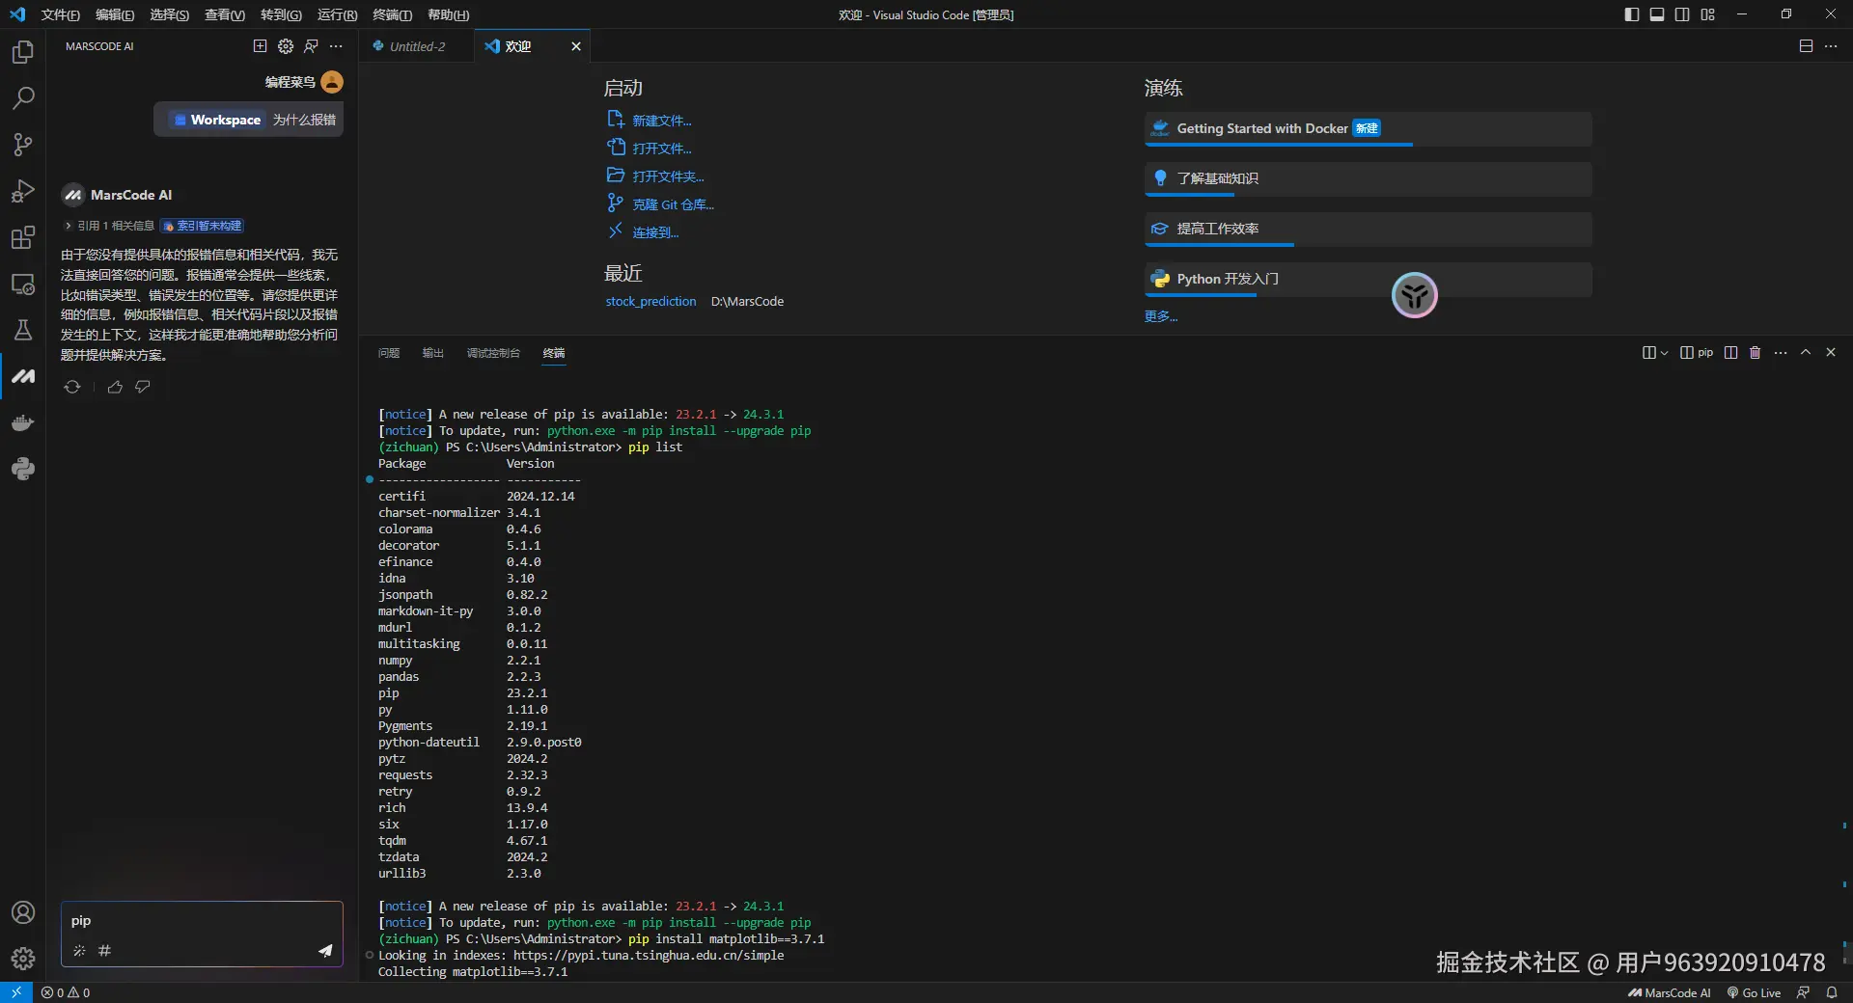Give thumbs up to the AI answer

coord(115,387)
